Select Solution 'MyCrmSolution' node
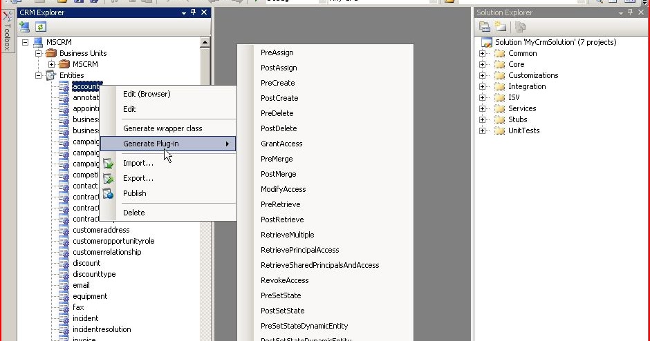The width and height of the screenshot is (650, 341). point(555,42)
